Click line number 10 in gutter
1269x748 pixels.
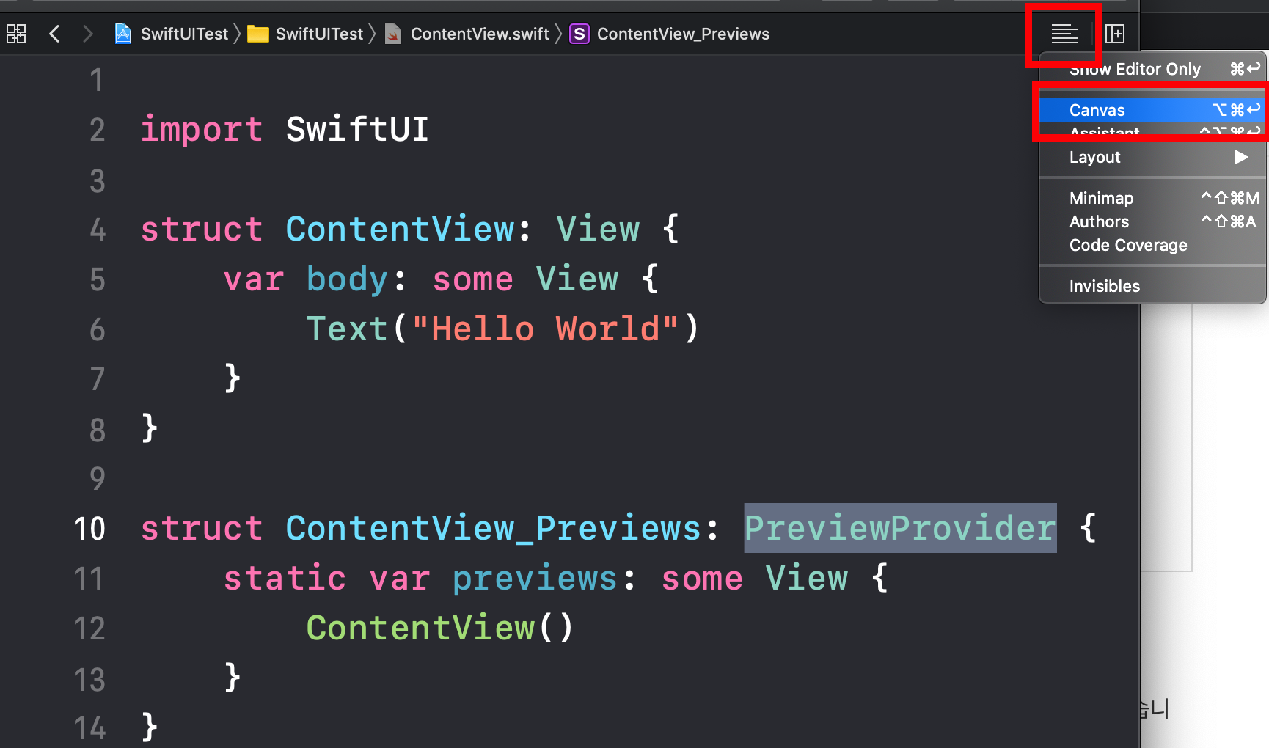(89, 529)
